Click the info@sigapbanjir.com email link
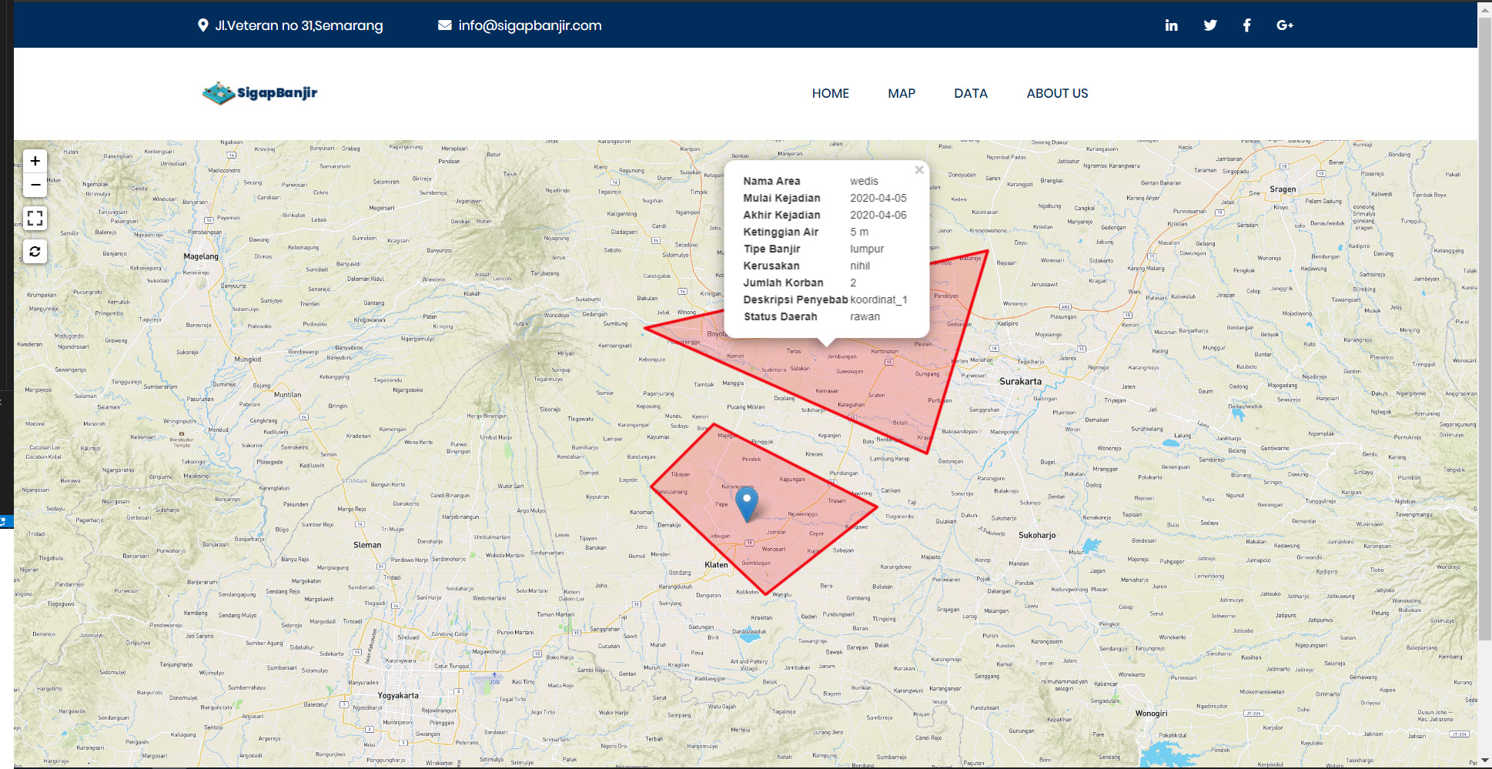1492x769 pixels. tap(530, 25)
